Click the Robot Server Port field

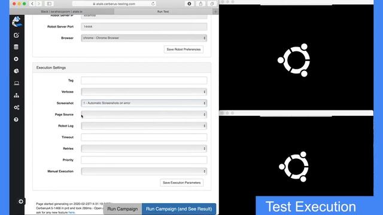click(x=144, y=26)
